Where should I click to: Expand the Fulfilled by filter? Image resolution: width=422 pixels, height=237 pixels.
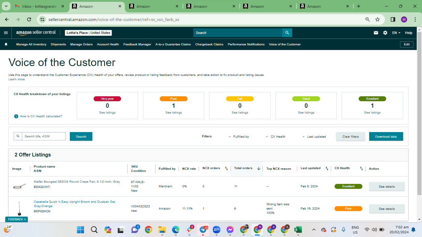tap(239, 137)
